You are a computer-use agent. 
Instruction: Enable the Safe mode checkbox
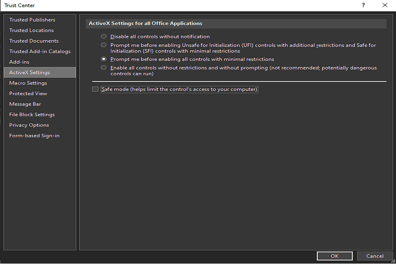click(x=95, y=89)
